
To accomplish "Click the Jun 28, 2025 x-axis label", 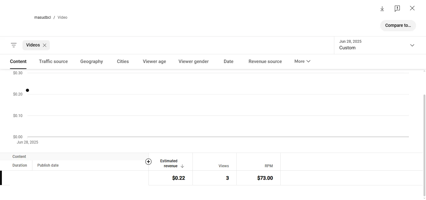I will pyautogui.click(x=27, y=142).
